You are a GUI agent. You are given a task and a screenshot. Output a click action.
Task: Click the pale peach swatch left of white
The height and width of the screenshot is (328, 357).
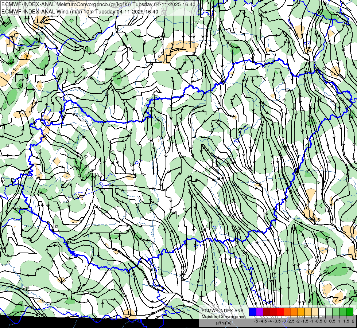coord(315,312)
